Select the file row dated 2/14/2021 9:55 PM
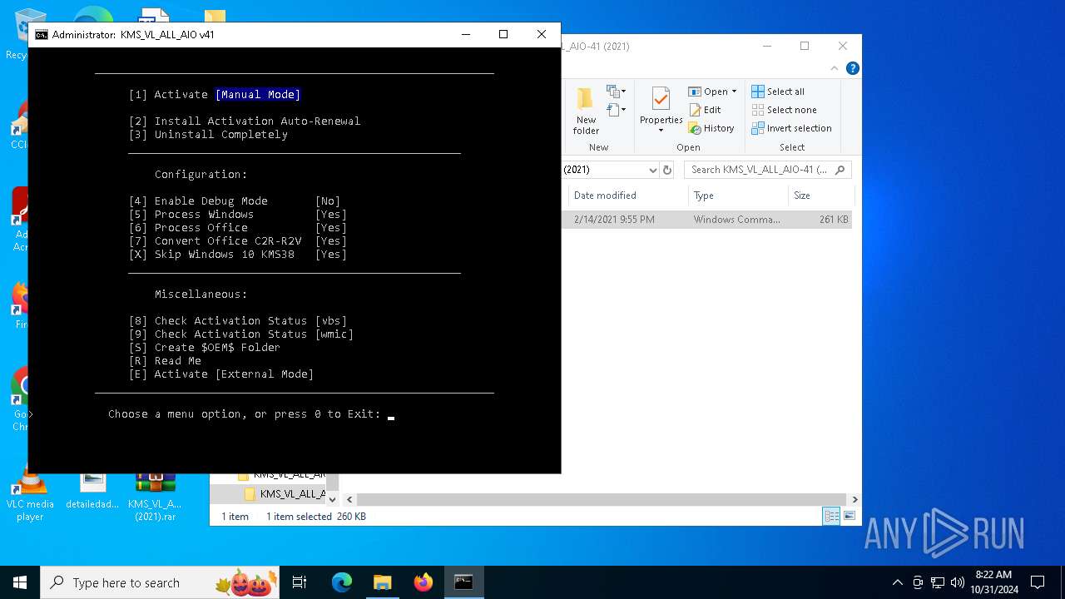Screen dimensions: 1065x599 708,220
